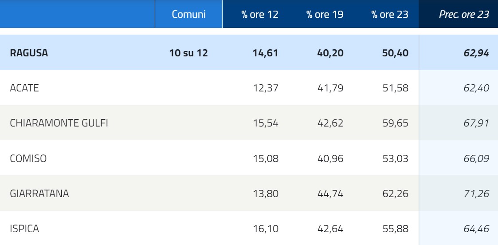Click the 10 su 12 count cell
Image resolution: width=498 pixels, height=245 pixels.
pyautogui.click(x=188, y=53)
